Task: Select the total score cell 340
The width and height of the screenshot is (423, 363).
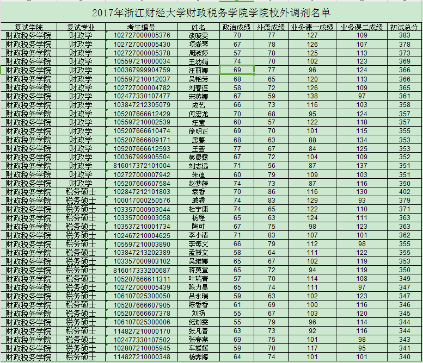Action: click(x=404, y=357)
